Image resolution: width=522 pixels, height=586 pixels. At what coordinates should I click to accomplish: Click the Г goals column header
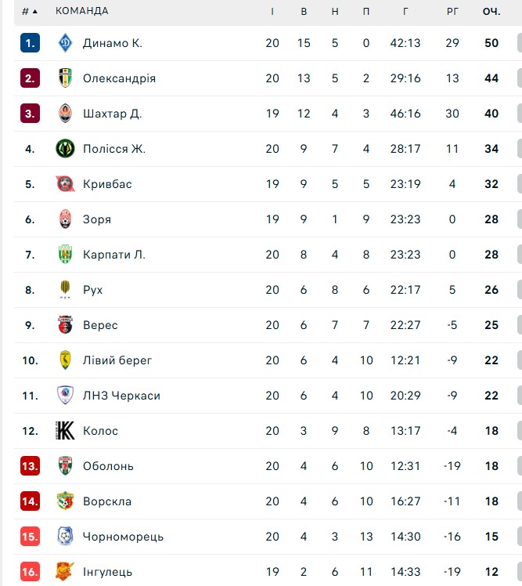click(405, 11)
